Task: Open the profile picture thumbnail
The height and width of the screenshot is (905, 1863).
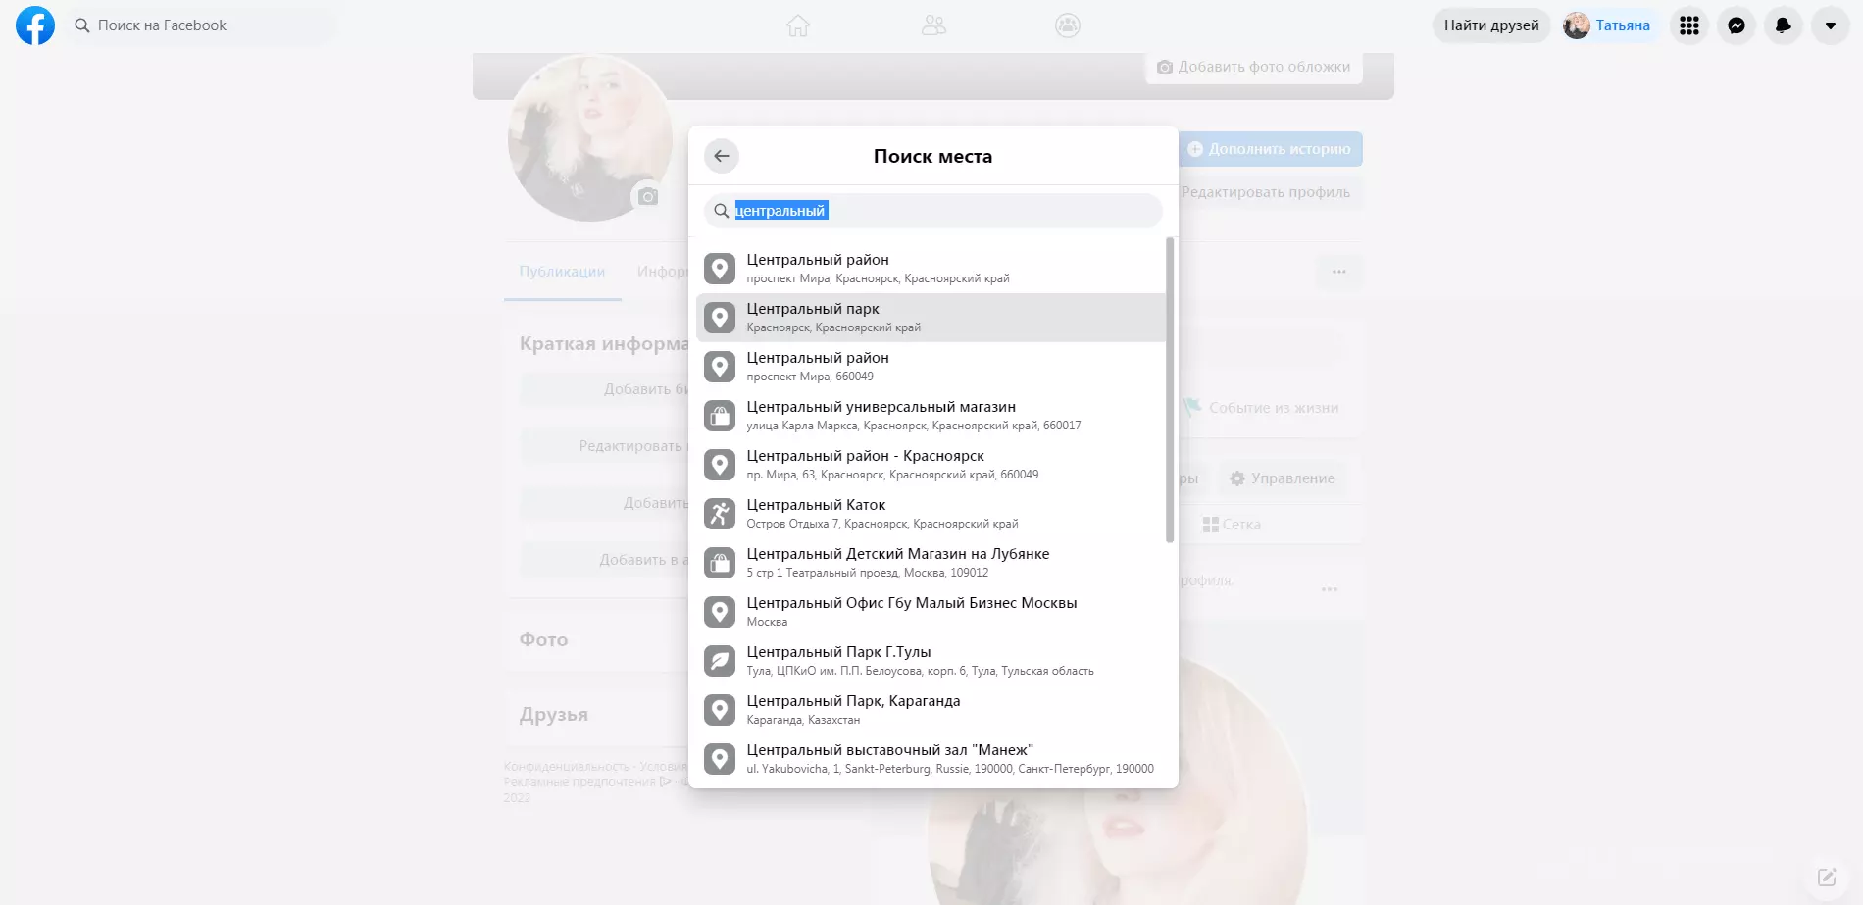Action: click(590, 139)
